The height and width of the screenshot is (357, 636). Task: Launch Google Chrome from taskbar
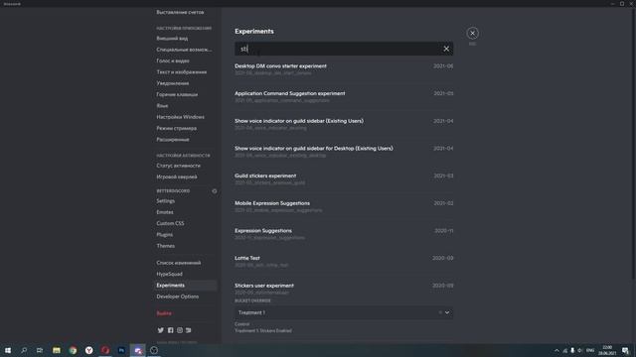pyautogui.click(x=73, y=350)
